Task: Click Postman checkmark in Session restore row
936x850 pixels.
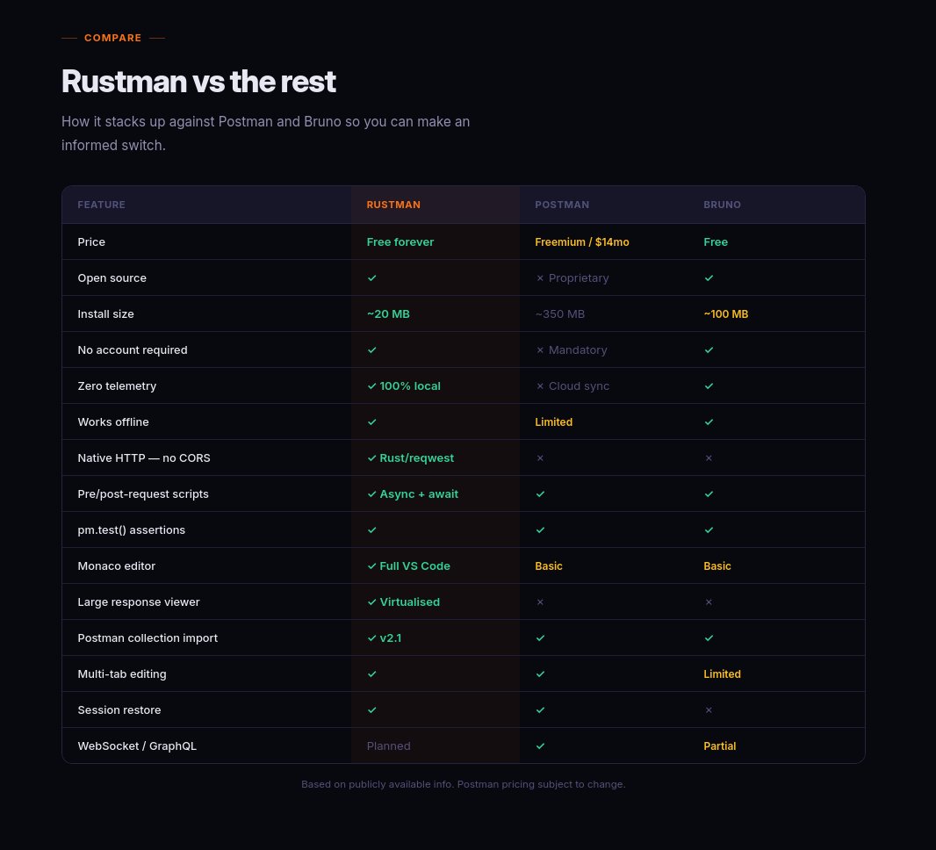Action: point(540,710)
